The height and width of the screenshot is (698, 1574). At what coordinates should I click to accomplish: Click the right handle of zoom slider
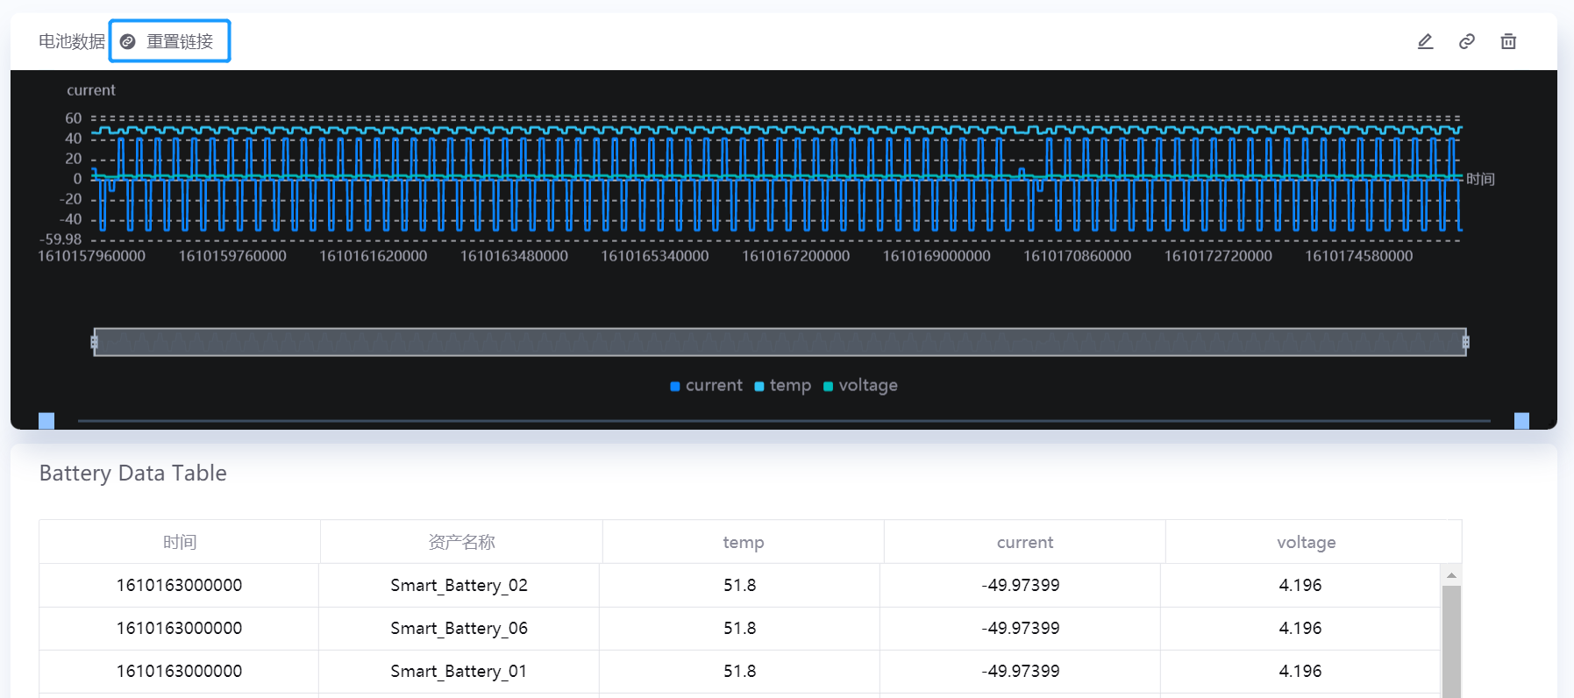[1465, 342]
